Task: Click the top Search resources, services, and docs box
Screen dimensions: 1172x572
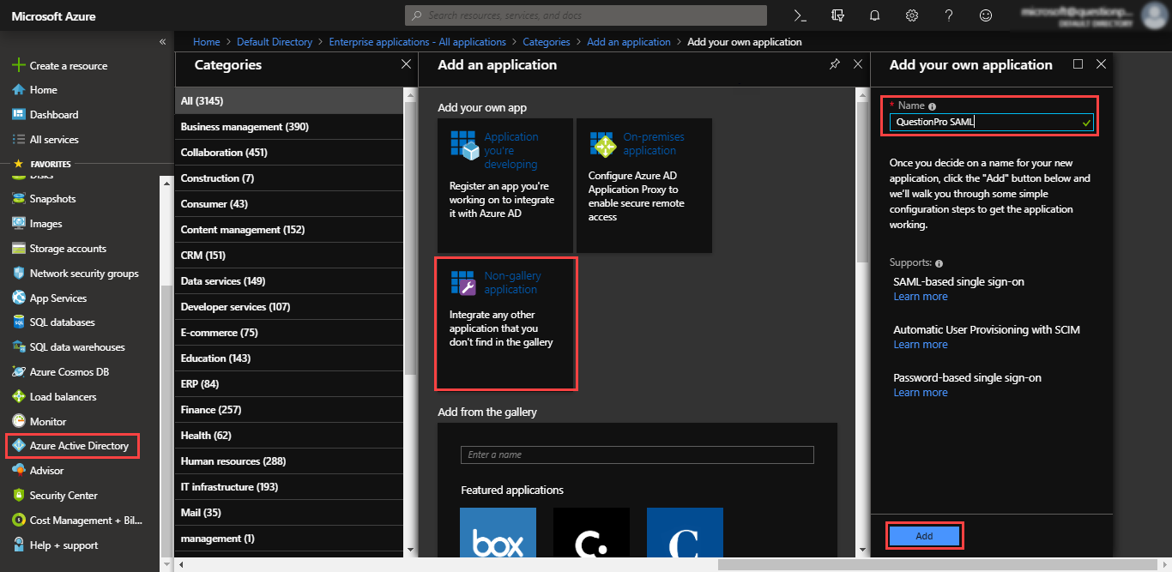Action: (x=586, y=15)
